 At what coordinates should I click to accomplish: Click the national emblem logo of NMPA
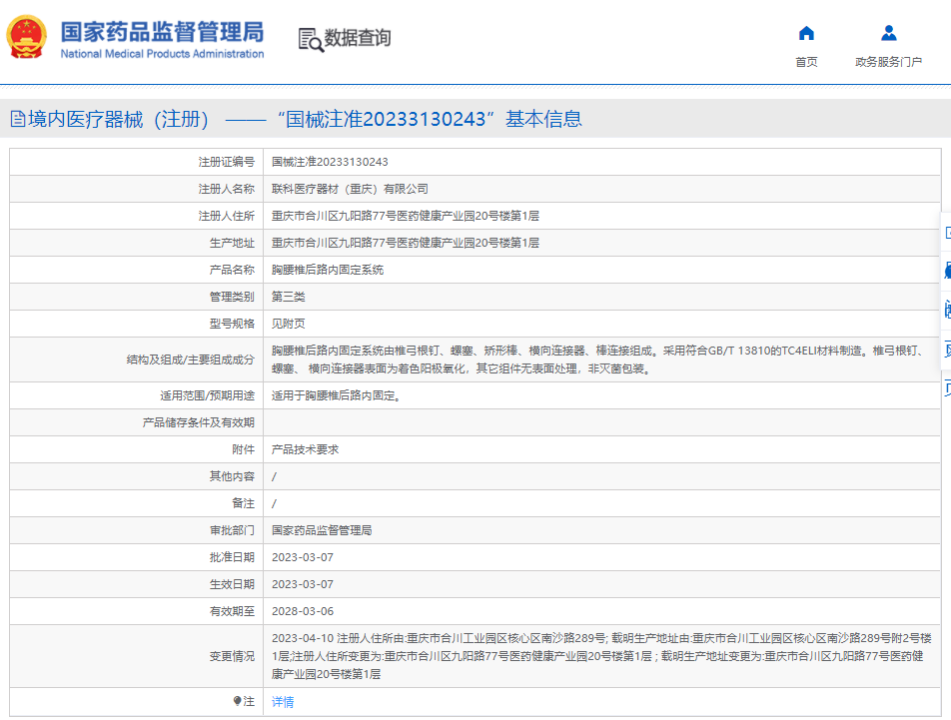point(26,37)
